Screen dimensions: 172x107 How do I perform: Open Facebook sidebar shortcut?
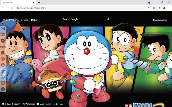pyautogui.click(x=3, y=53)
